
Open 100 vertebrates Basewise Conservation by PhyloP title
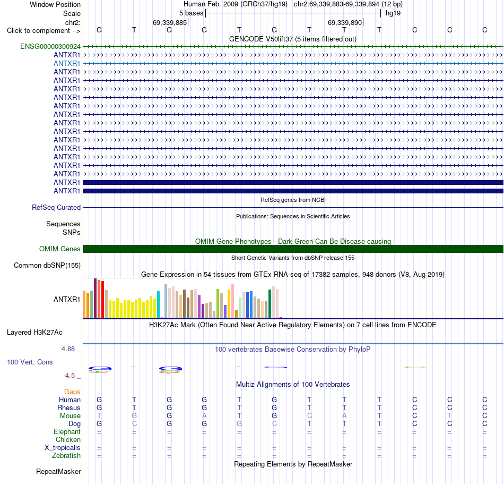click(293, 350)
